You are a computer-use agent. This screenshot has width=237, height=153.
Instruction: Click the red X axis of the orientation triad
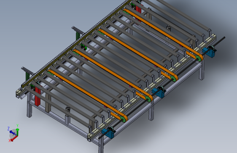[x=14, y=138]
